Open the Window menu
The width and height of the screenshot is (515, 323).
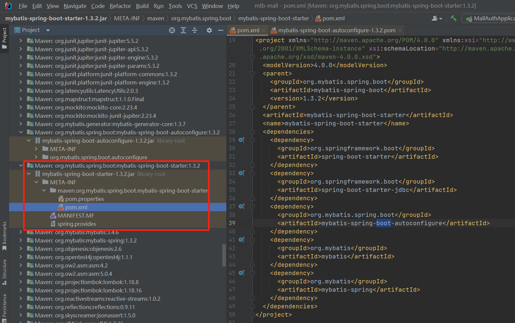tap(212, 6)
